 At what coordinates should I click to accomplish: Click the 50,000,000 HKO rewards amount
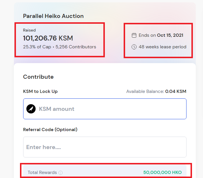point(162,172)
